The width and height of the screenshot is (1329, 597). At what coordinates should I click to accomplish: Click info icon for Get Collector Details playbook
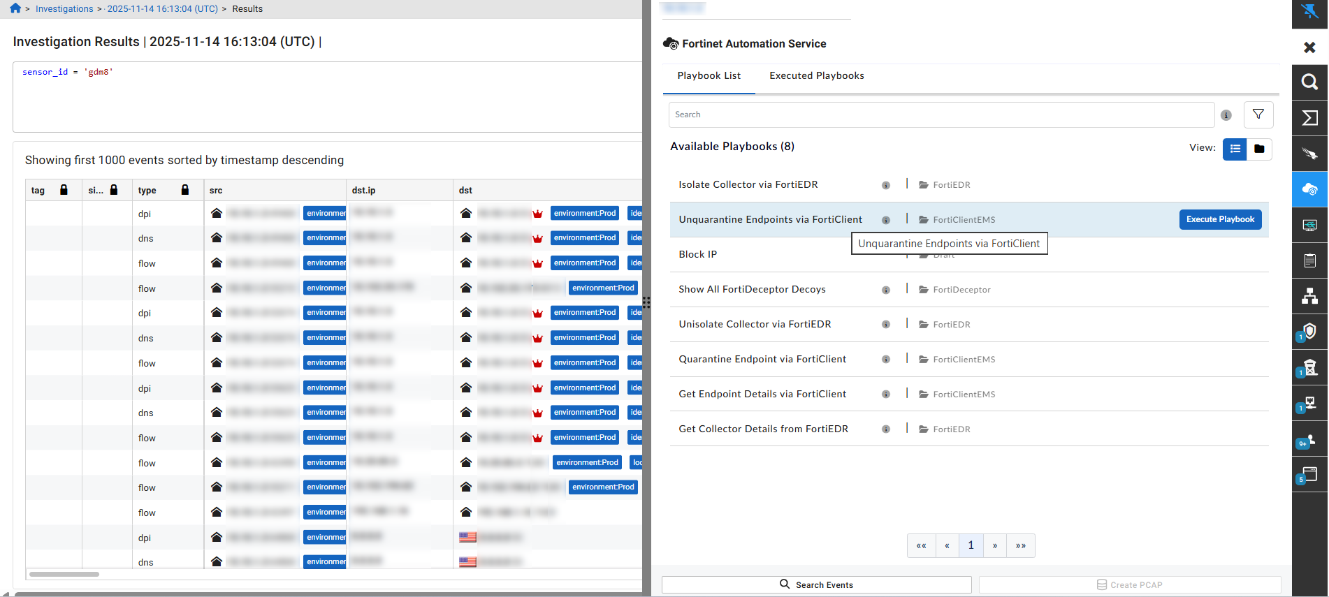(886, 430)
